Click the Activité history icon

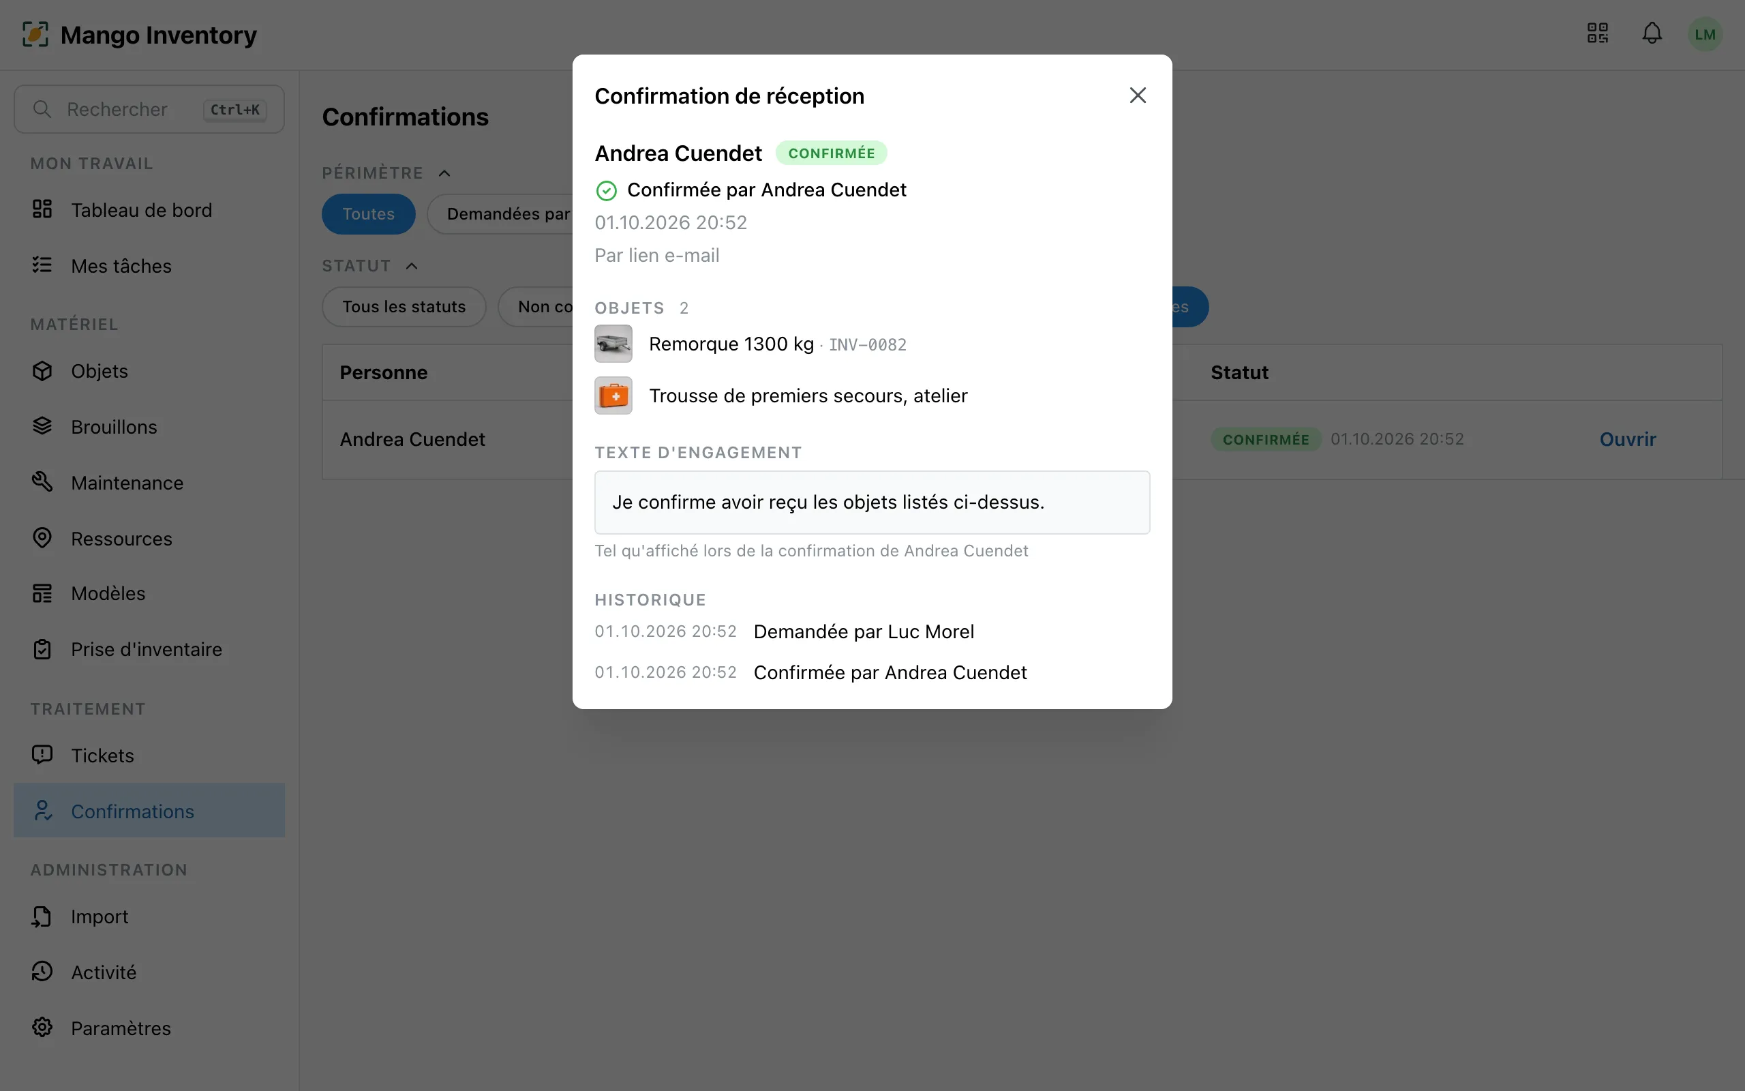tap(42, 971)
